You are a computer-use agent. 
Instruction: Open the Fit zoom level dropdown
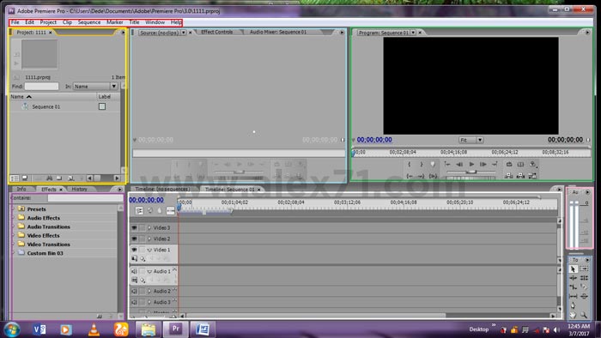[x=471, y=140]
